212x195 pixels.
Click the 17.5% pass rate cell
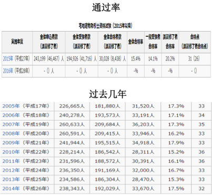coord(176,189)
